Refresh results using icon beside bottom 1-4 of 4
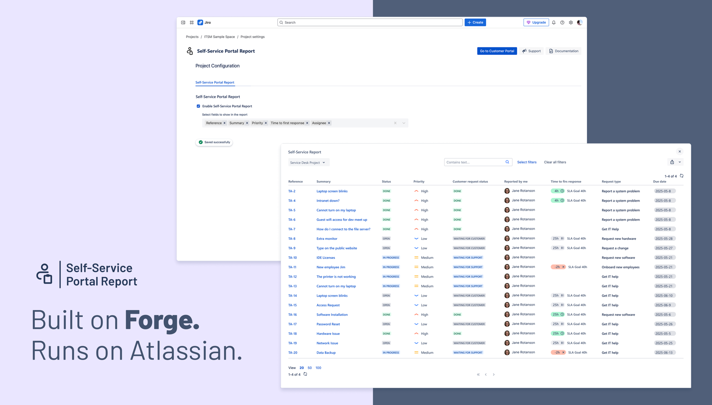This screenshot has width=712, height=405. (305, 374)
